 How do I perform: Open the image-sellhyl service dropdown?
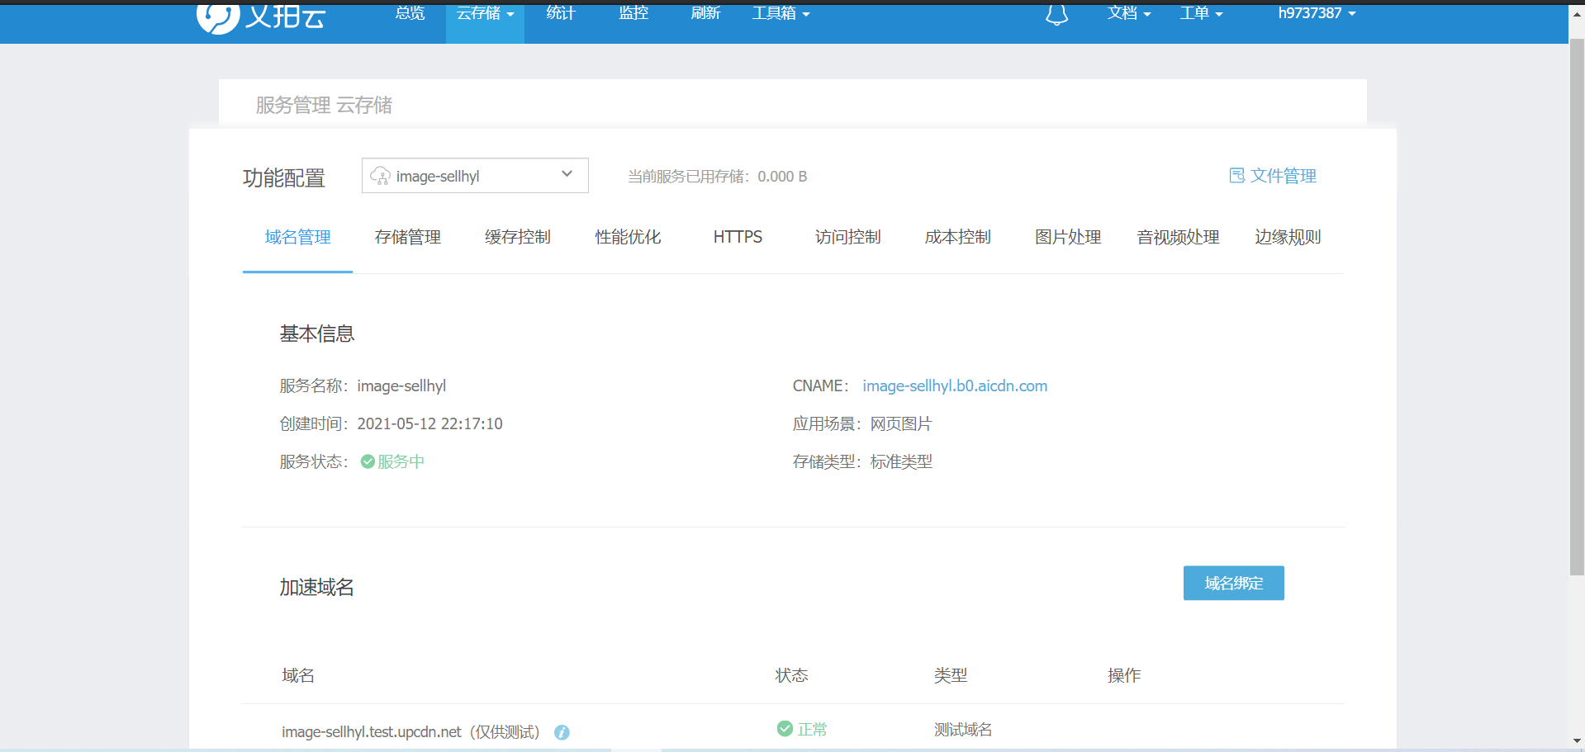(x=475, y=176)
